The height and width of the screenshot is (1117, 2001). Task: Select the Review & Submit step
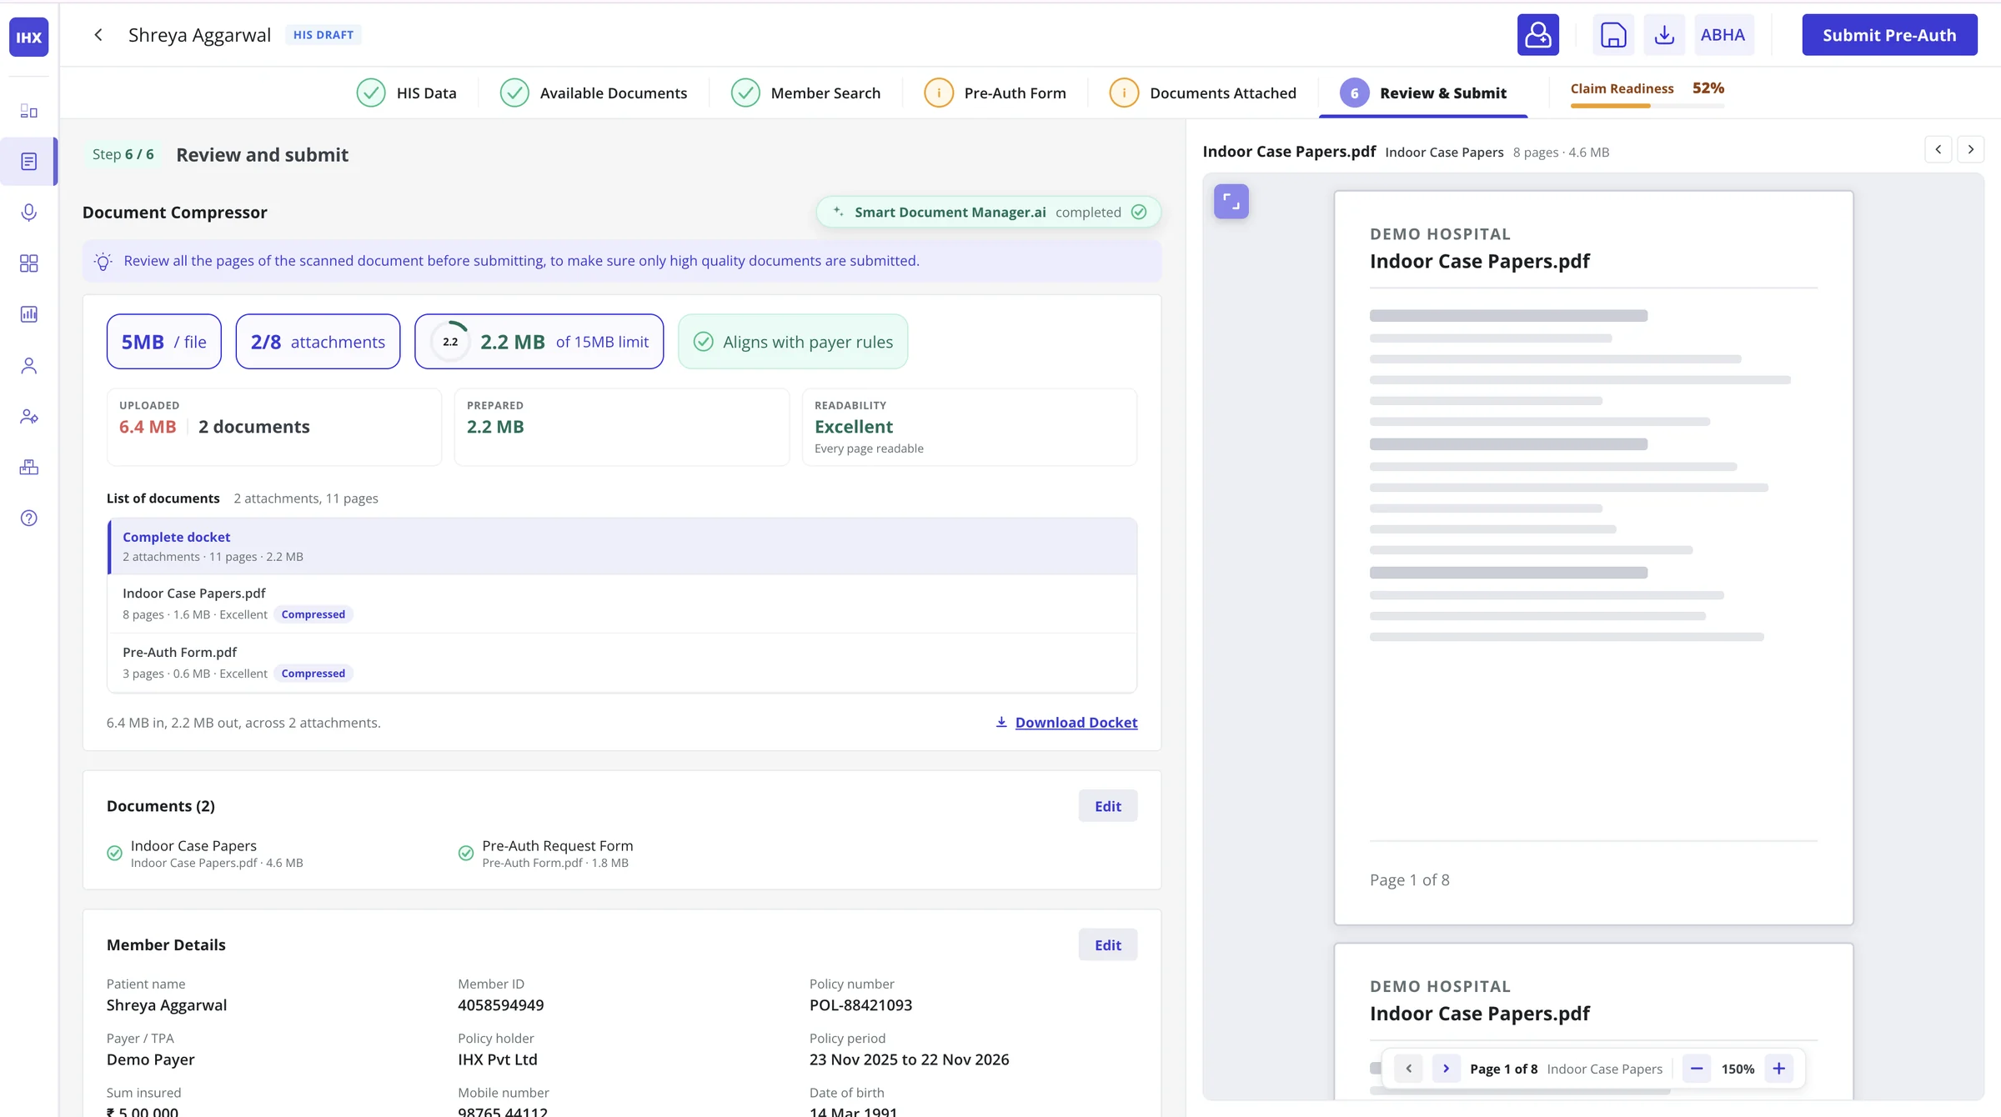click(1423, 93)
